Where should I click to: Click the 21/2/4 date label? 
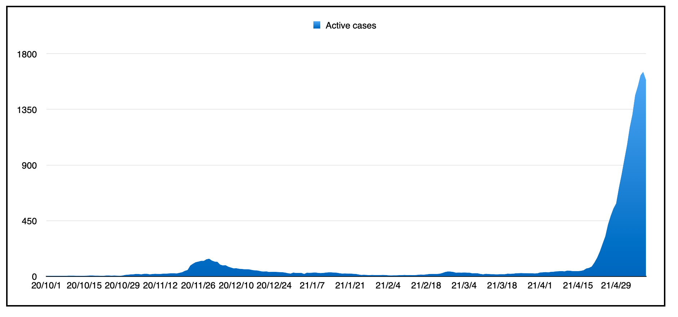(x=388, y=286)
